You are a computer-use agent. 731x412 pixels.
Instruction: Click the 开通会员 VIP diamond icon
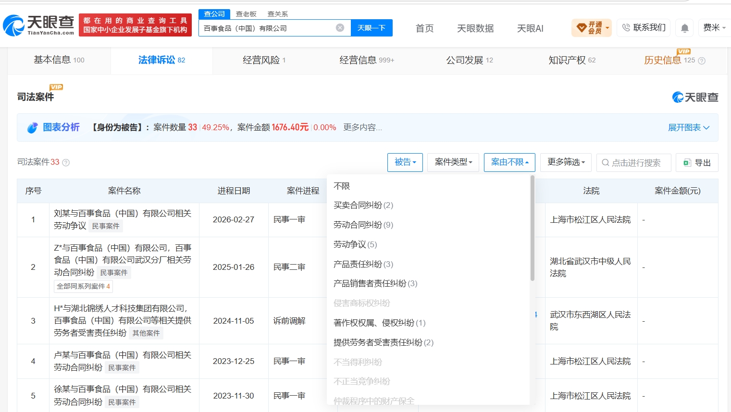coord(581,28)
